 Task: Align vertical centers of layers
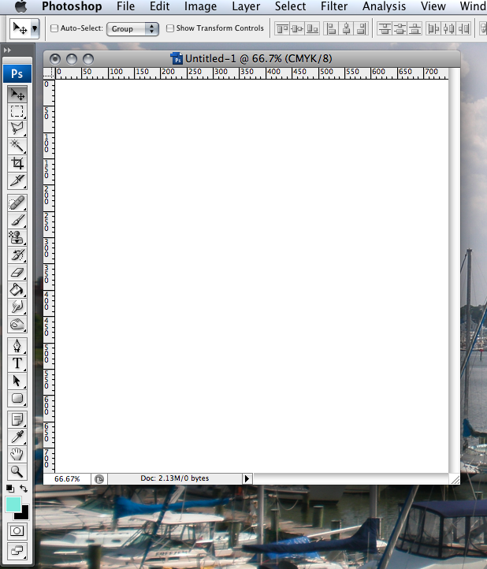coord(297,28)
